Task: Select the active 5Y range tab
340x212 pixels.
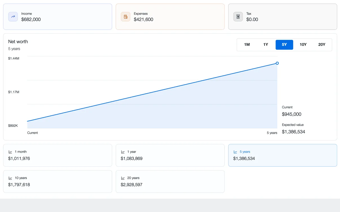Action: click(x=284, y=45)
